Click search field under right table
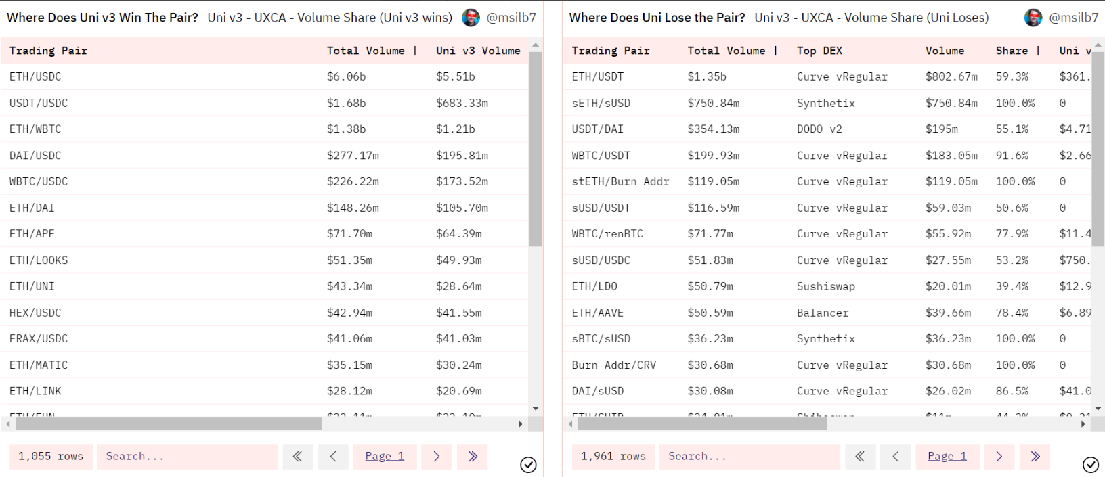Screen dimensions: 1105x477 750,457
